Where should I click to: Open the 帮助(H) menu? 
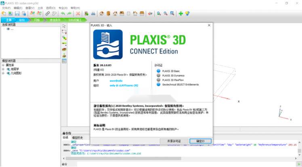coord(75,8)
